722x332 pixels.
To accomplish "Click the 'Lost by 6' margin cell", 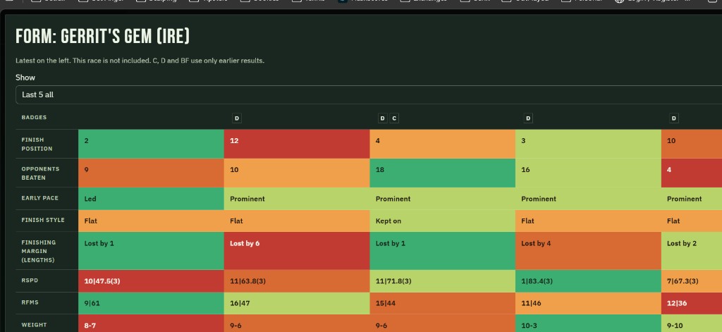I will (297, 250).
